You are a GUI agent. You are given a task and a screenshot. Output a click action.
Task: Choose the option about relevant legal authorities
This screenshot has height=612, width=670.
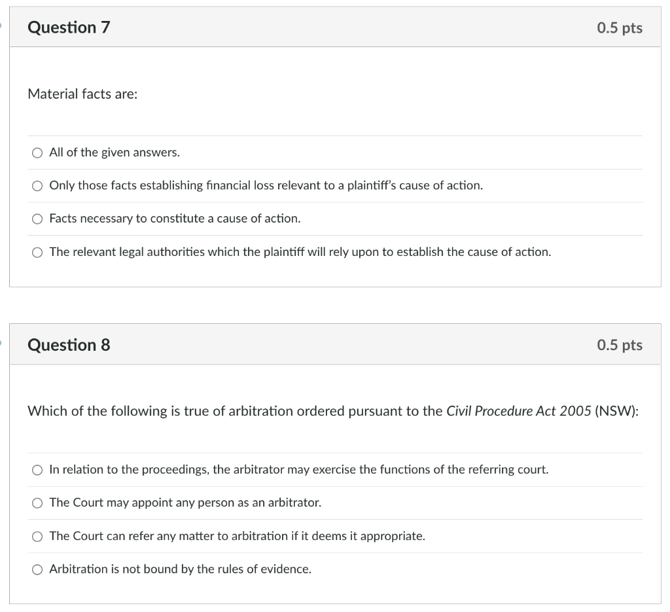37,251
